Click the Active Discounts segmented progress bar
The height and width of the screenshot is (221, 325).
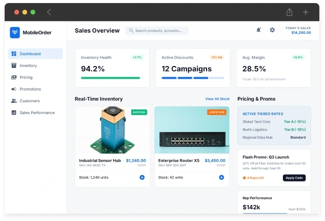coord(193,78)
